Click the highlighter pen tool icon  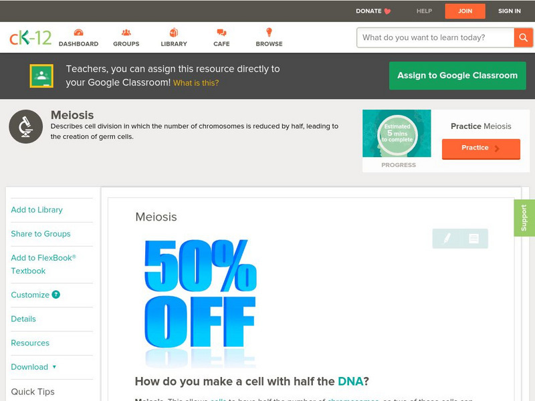(x=447, y=239)
